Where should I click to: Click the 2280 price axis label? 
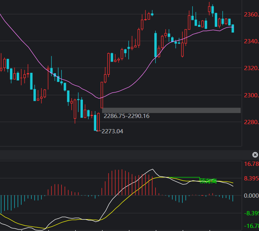(x=251, y=122)
